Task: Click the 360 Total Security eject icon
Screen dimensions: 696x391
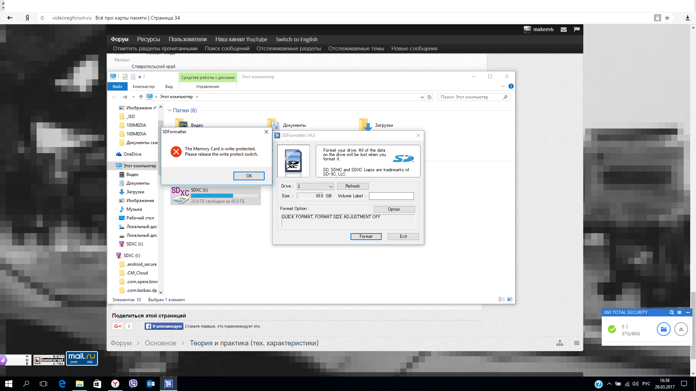Action: (x=681, y=329)
